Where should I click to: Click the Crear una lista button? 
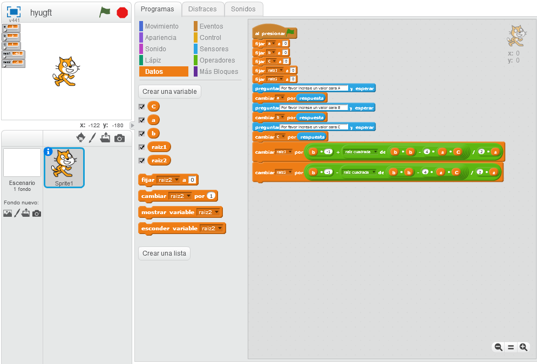point(164,253)
